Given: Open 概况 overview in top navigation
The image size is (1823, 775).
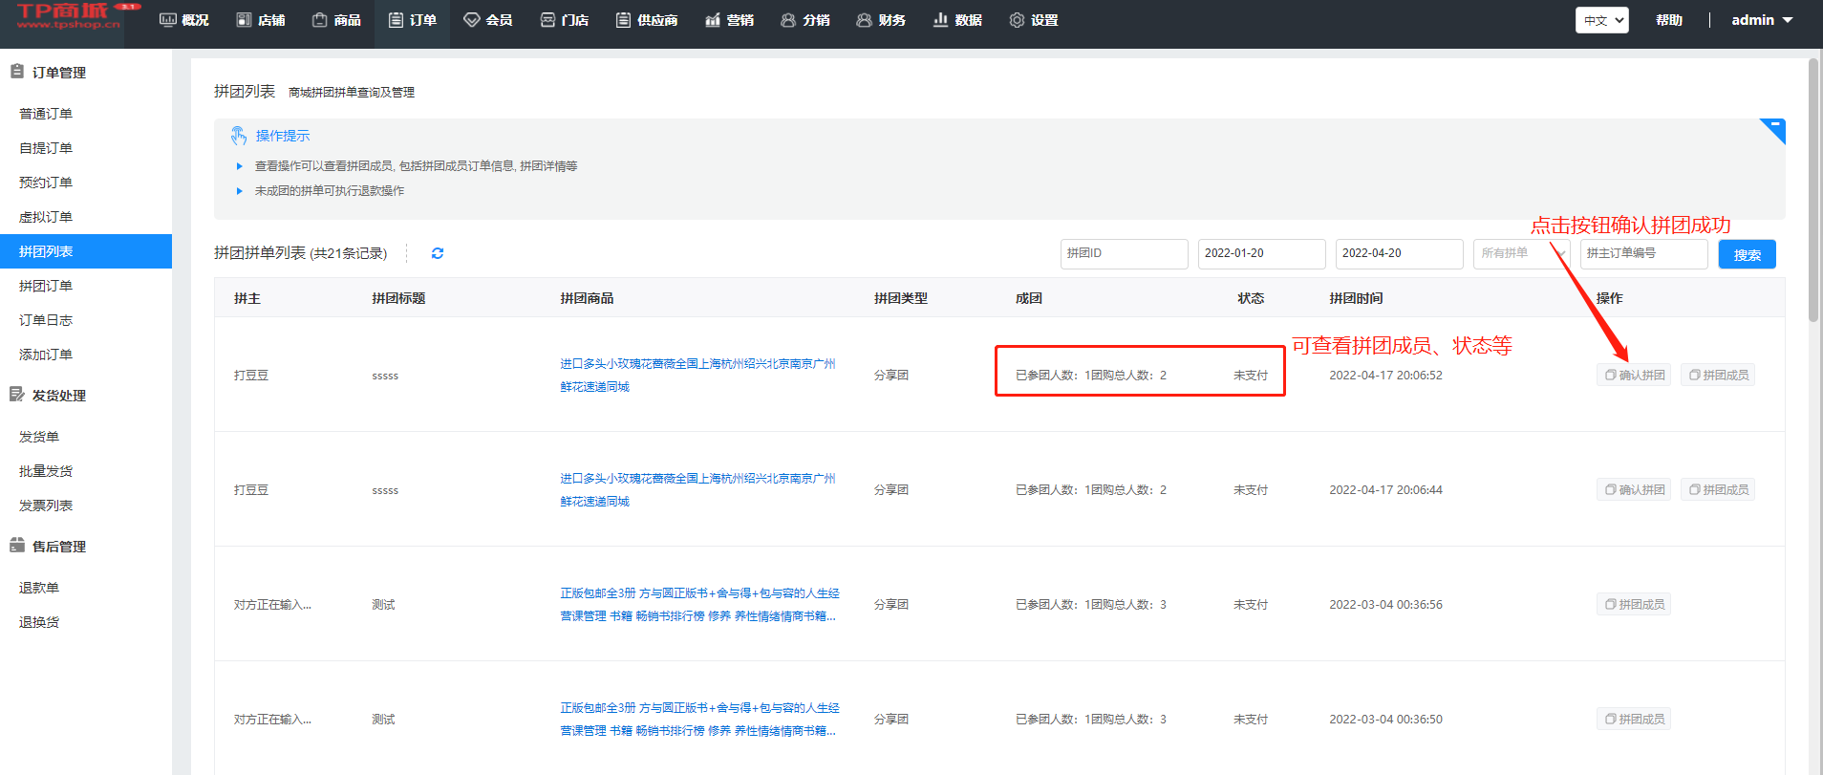Looking at the screenshot, I should point(184,20).
